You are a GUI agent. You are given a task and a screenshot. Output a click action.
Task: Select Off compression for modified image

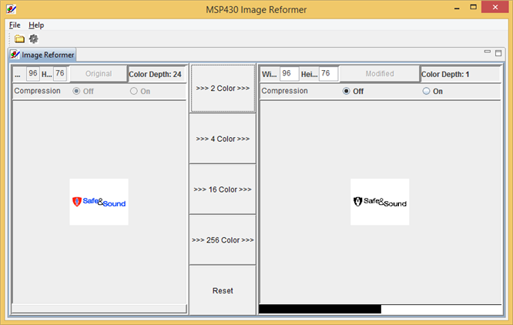coord(353,91)
